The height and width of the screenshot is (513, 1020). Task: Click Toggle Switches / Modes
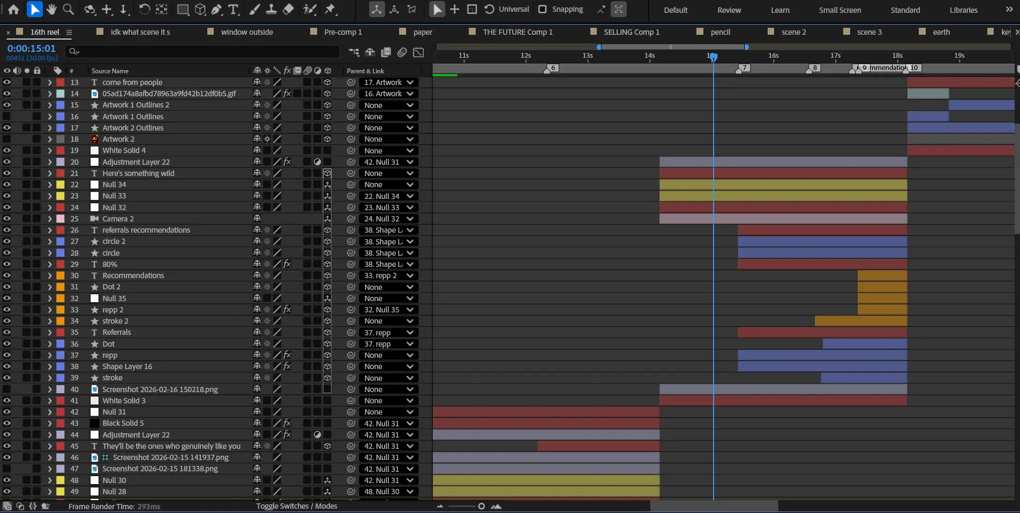coord(296,506)
